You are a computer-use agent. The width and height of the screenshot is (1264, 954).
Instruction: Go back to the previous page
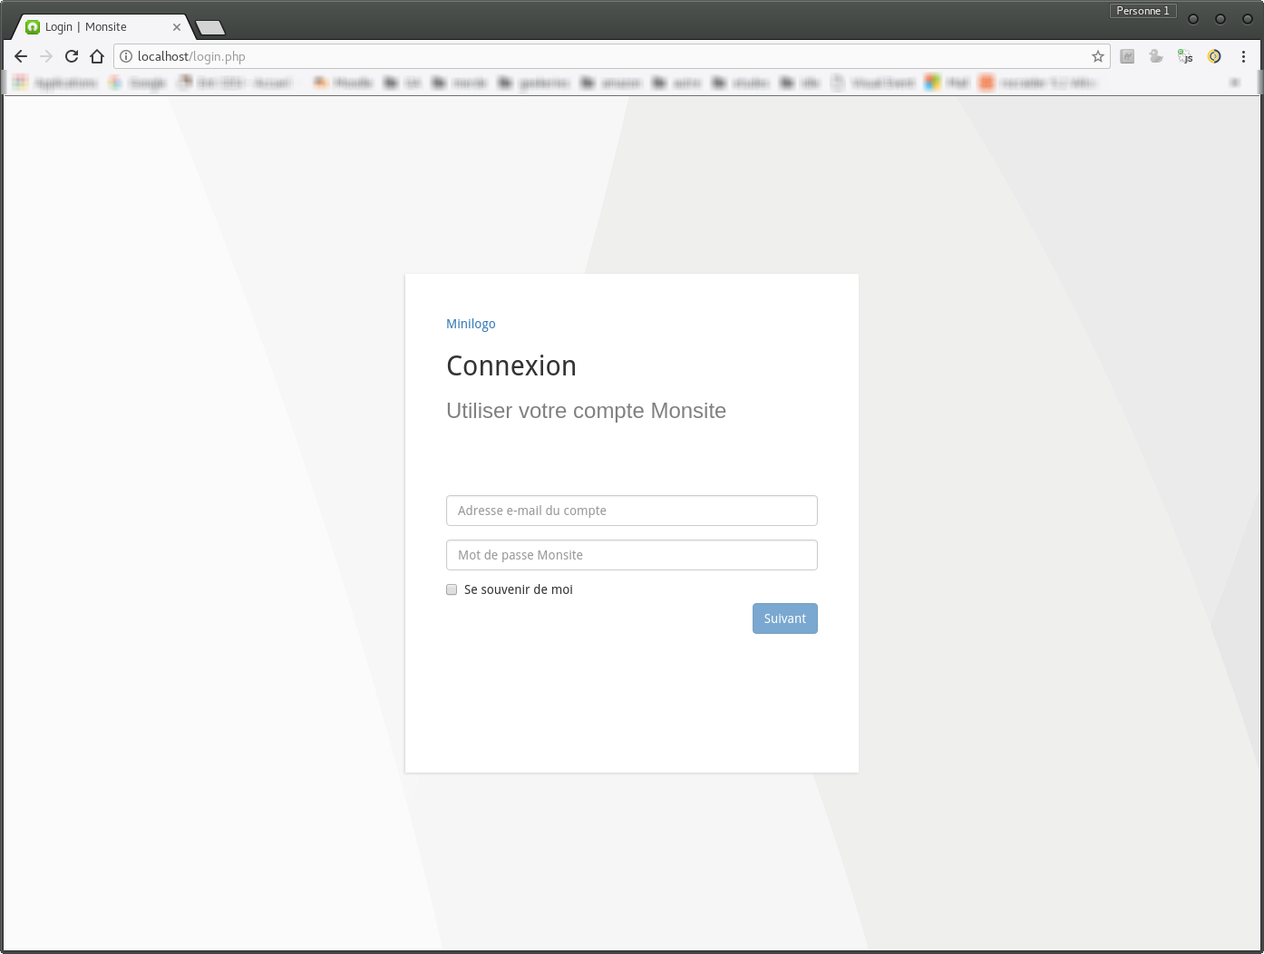[21, 56]
